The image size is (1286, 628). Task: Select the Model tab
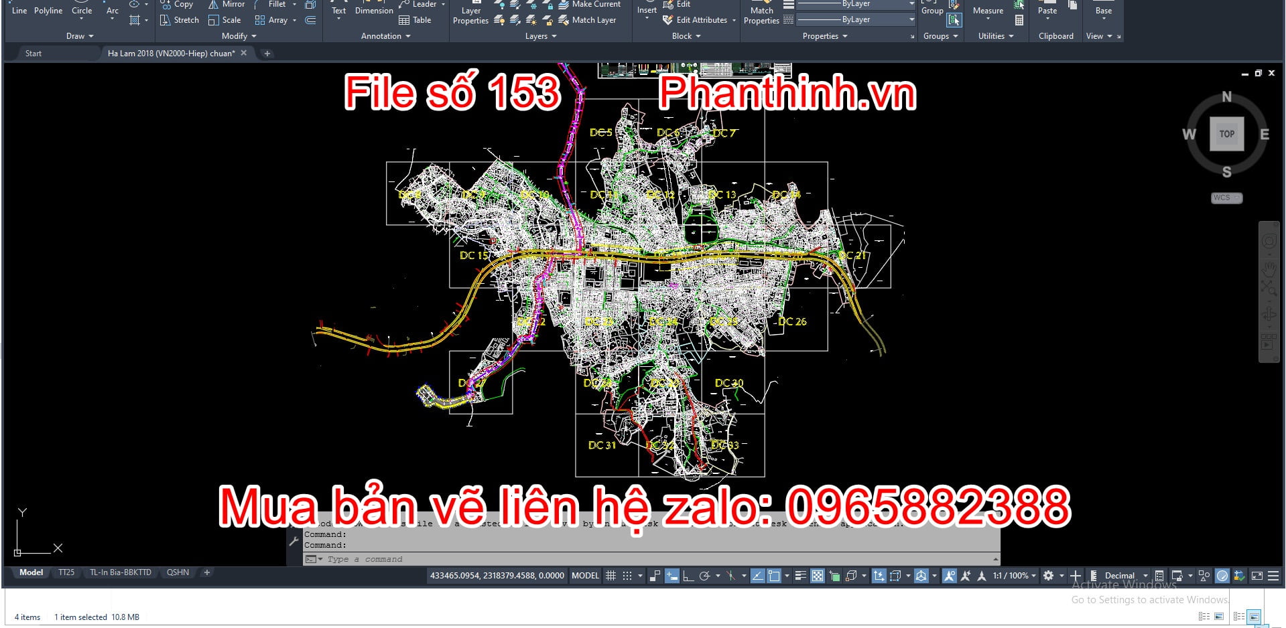pos(31,572)
